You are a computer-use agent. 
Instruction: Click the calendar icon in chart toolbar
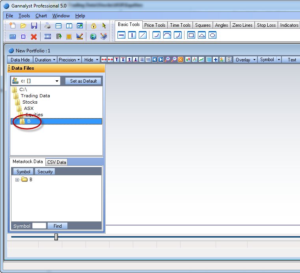[229, 59]
